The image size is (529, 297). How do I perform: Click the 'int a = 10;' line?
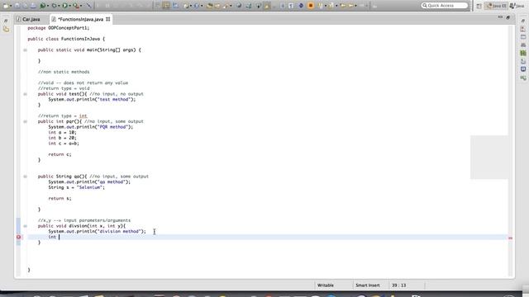tap(63, 133)
